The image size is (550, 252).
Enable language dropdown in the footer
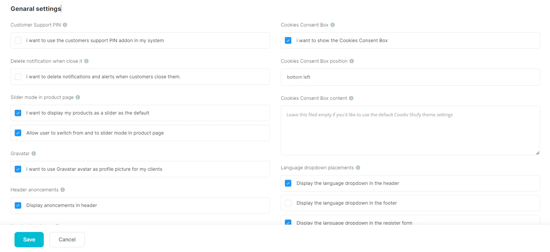288,203
